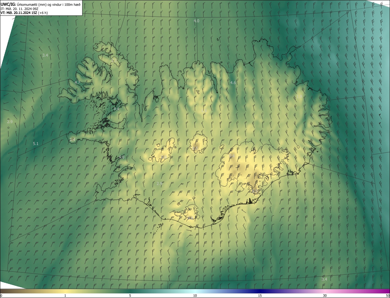Click the "1" tick label on the colour scale
Image resolution: width=390 pixels, height=298 pixels.
[x=65, y=296]
